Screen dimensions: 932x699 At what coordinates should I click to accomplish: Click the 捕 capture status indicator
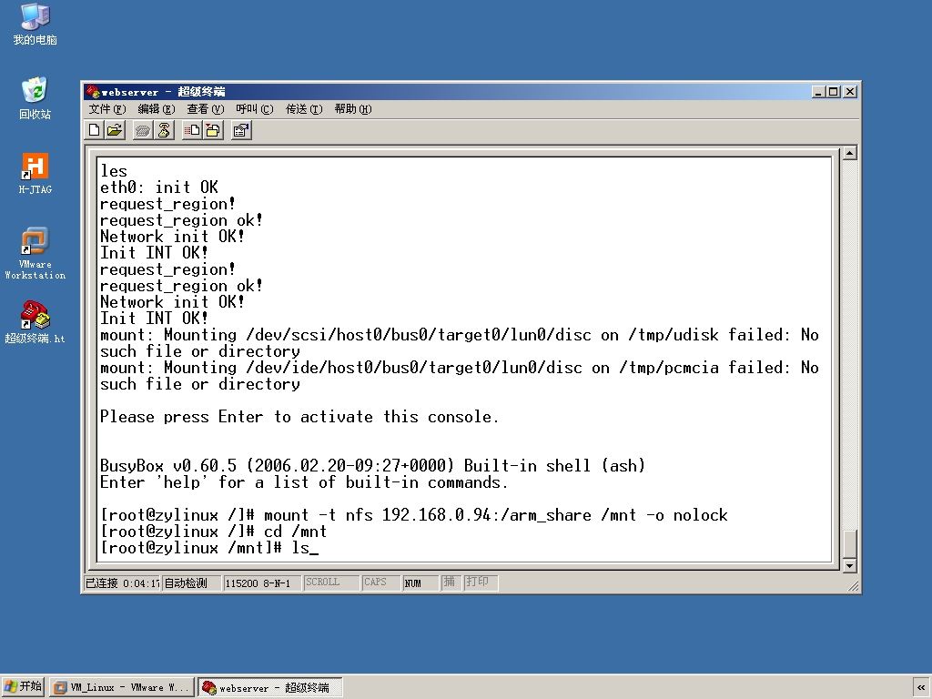click(x=450, y=582)
